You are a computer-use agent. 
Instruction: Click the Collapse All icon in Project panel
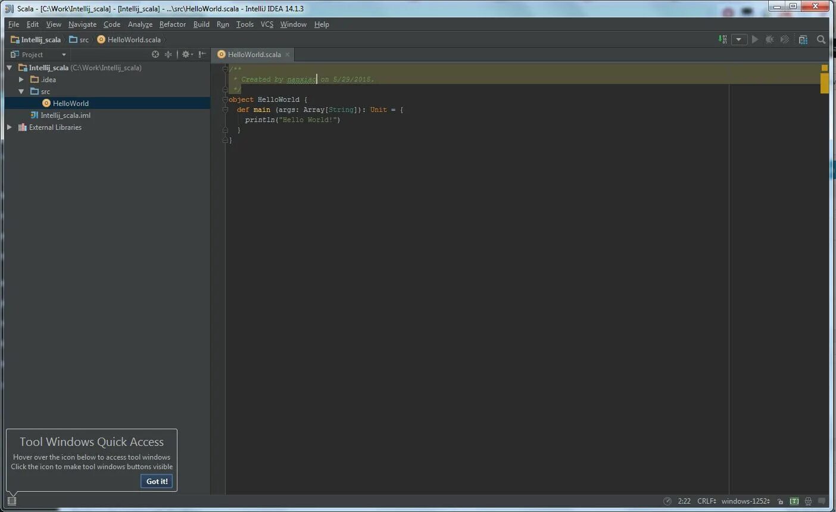pyautogui.click(x=168, y=54)
